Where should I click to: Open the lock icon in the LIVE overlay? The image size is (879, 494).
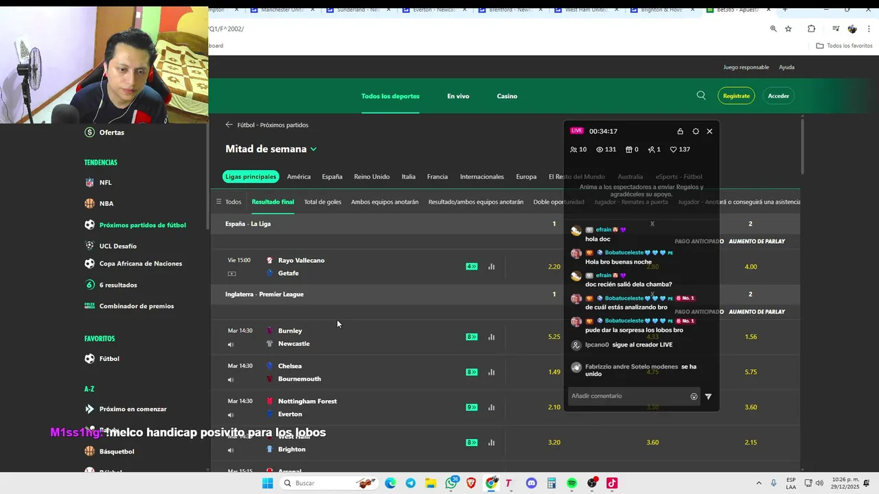(680, 131)
